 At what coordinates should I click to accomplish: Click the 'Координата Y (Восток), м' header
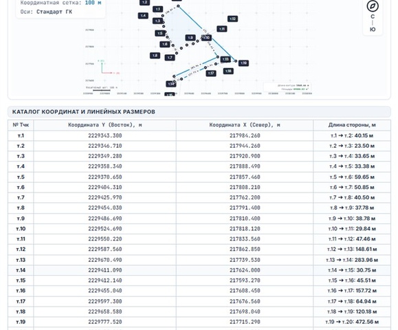(105, 125)
